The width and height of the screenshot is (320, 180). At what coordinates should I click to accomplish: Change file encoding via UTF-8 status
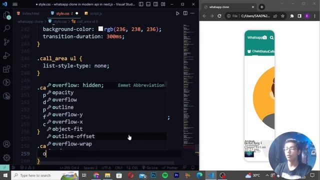click(106, 168)
